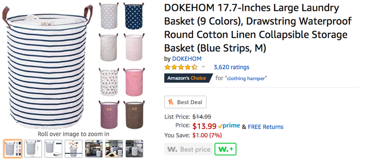Visit the DOKEHOM brand link
Screen dimensions: 370x160
coord(187,59)
